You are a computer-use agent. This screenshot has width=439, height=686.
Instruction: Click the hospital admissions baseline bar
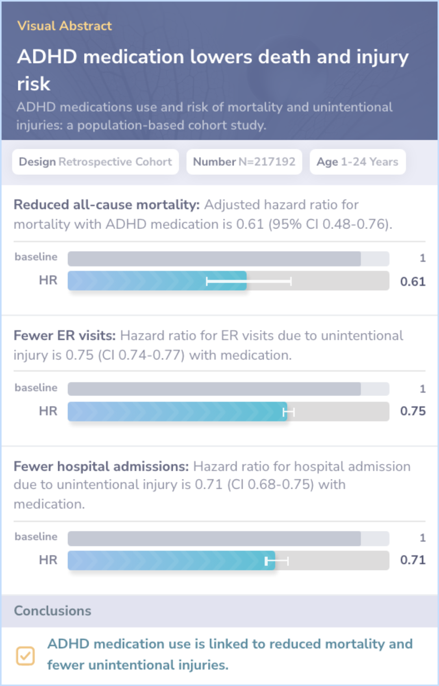[214, 538]
